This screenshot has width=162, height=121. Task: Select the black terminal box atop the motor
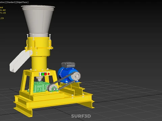pos(69,65)
